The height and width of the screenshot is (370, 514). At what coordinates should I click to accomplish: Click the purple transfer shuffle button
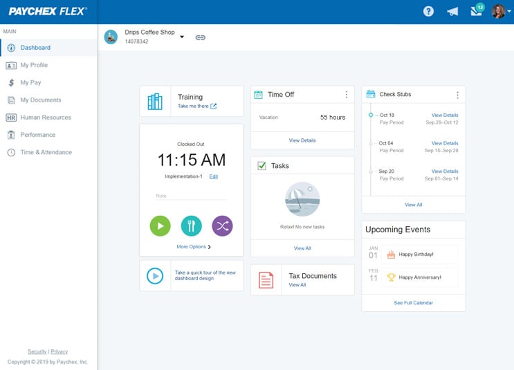tap(222, 225)
